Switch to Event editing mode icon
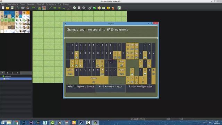Image resolution: width=222 pixels, height=125 pixels. (x=44, y=8)
